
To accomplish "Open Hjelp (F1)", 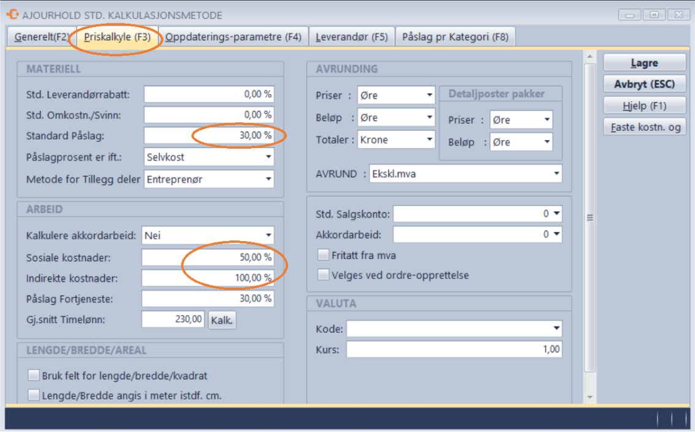I will pyautogui.click(x=644, y=105).
